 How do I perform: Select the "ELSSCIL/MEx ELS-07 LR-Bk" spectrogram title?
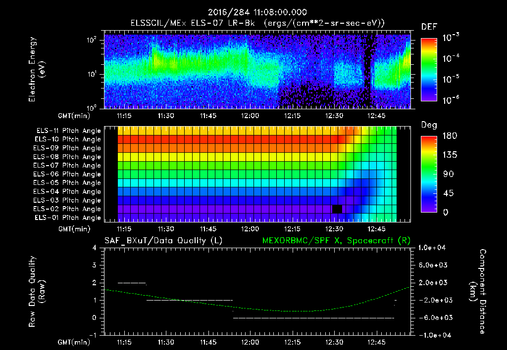[193, 23]
